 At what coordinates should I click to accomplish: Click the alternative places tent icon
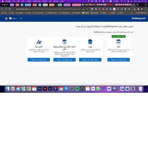39,42
